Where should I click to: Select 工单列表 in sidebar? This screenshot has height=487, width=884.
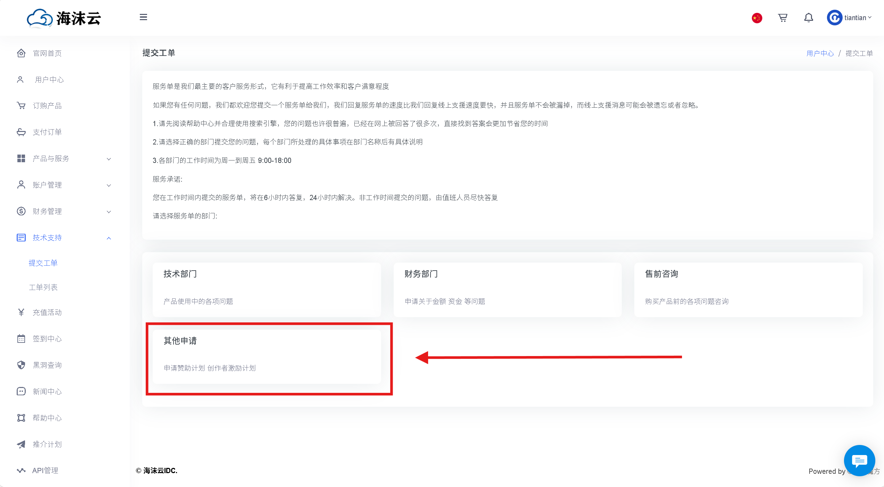43,287
